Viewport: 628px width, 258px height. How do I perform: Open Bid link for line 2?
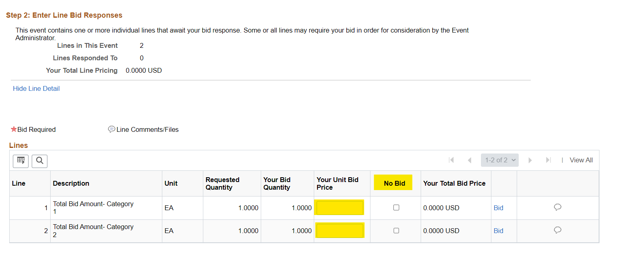point(498,231)
